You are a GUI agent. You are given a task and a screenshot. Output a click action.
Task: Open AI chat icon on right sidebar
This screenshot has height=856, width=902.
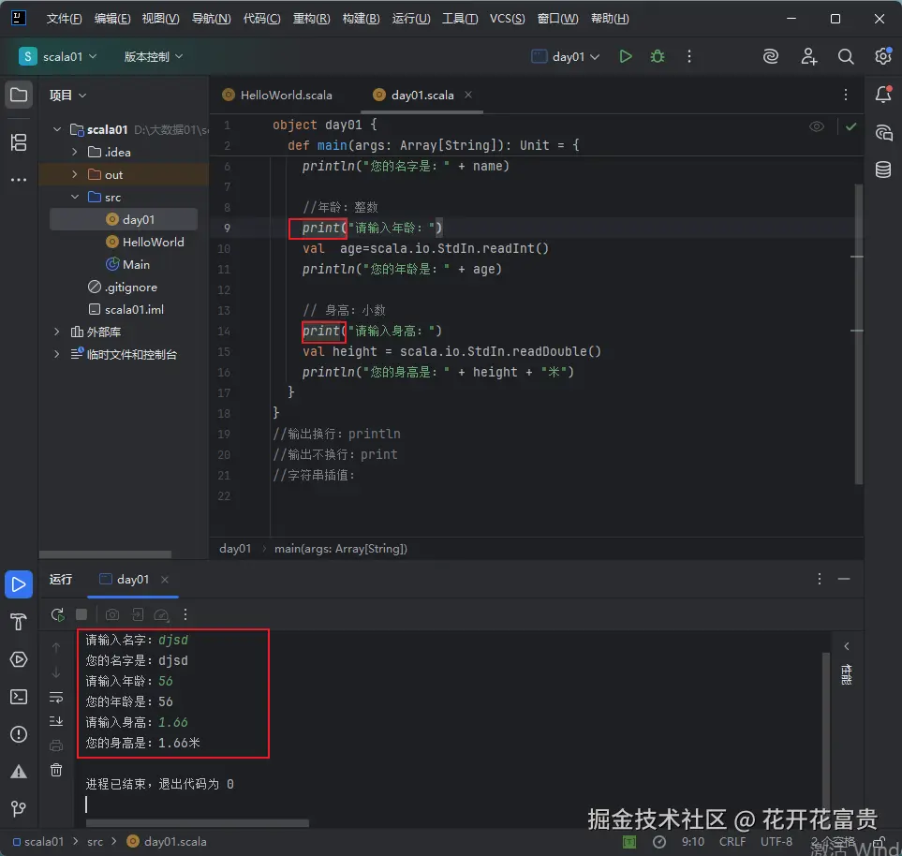tap(883, 133)
